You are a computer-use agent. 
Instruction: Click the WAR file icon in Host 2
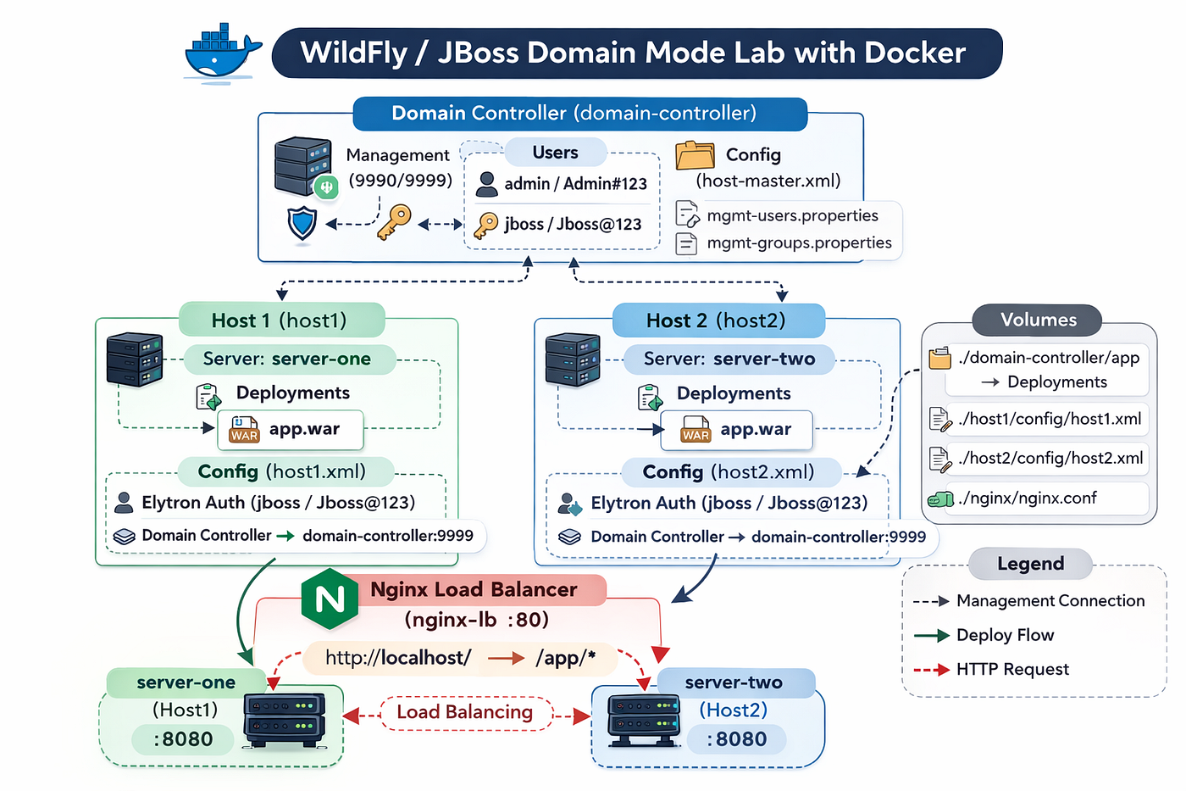click(x=696, y=430)
